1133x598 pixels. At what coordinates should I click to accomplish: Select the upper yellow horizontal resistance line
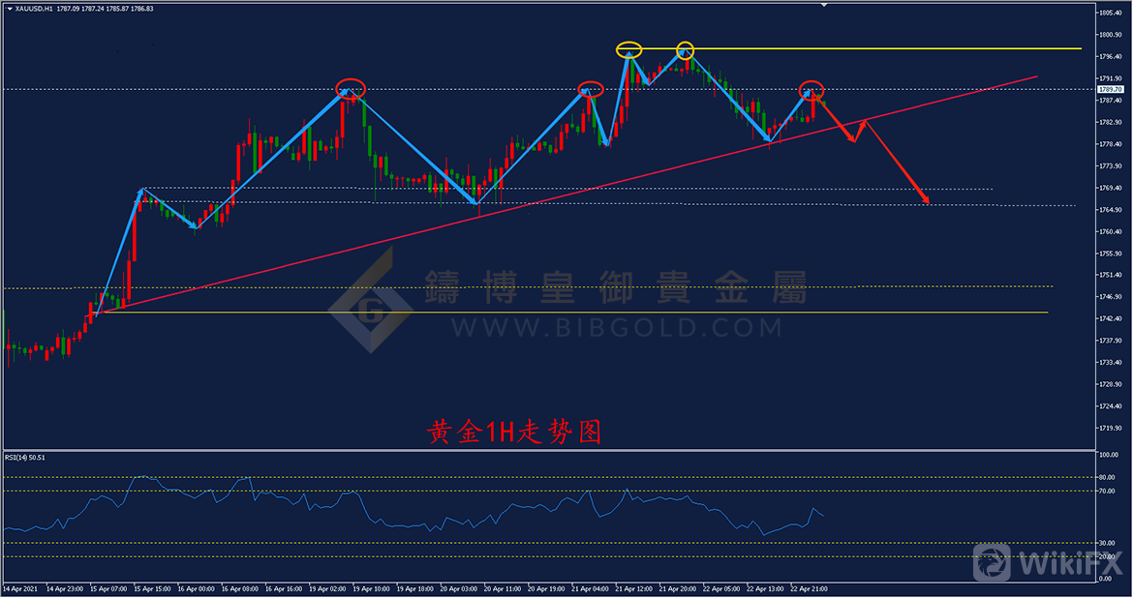(872, 48)
